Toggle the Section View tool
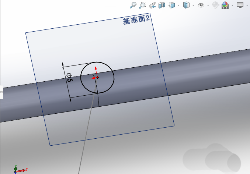Image resolution: width=250 pixels, height=174 pixels. tap(162, 5)
